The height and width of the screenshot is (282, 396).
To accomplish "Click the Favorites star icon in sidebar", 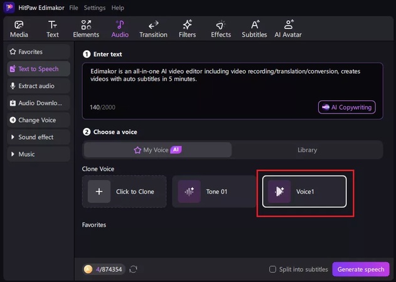I will click(13, 52).
